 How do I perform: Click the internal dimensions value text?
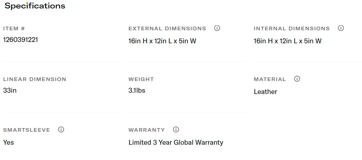click(288, 41)
